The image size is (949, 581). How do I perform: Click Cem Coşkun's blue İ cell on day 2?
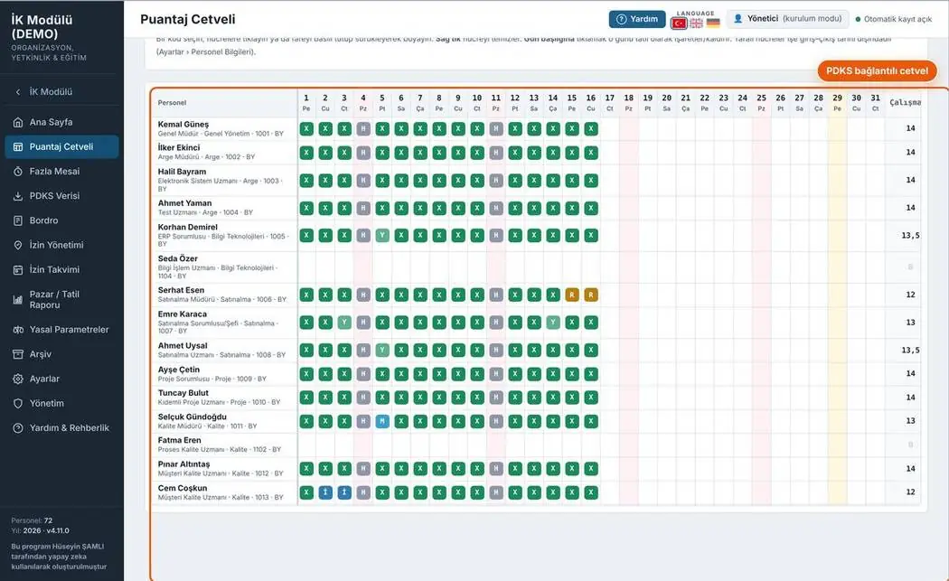pyautogui.click(x=325, y=492)
